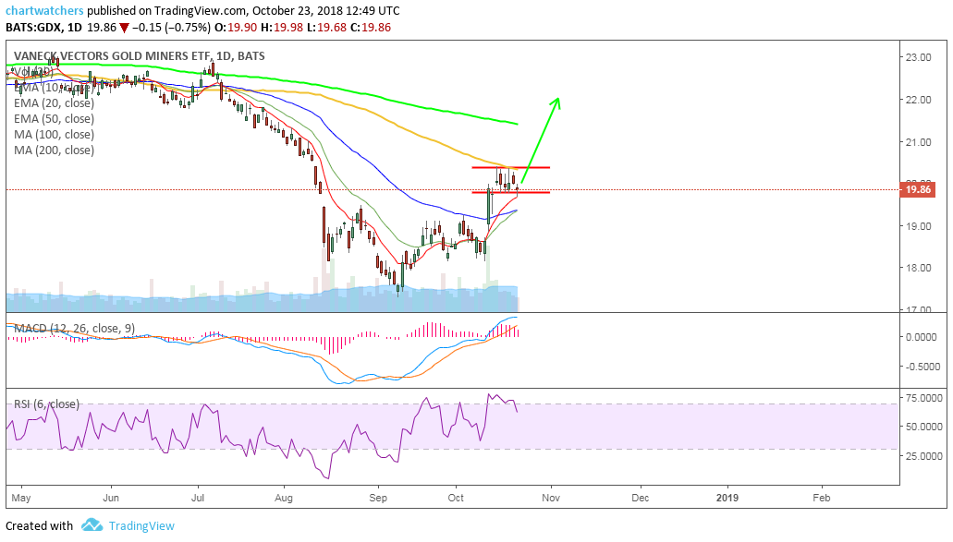Click the Jun label on time axis

[x=111, y=498]
